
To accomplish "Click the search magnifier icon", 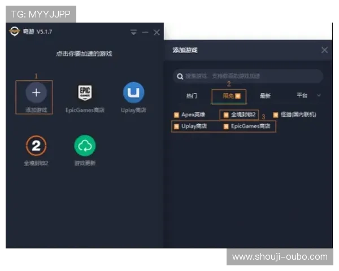I will pos(180,76).
